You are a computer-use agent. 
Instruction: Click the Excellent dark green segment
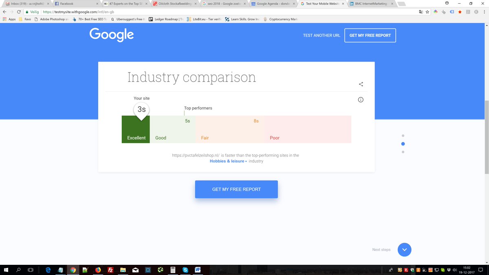click(x=136, y=129)
